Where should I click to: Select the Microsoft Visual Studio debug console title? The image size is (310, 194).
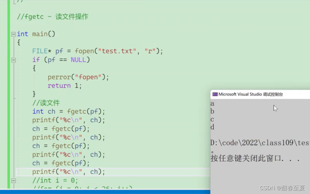tap(250, 94)
